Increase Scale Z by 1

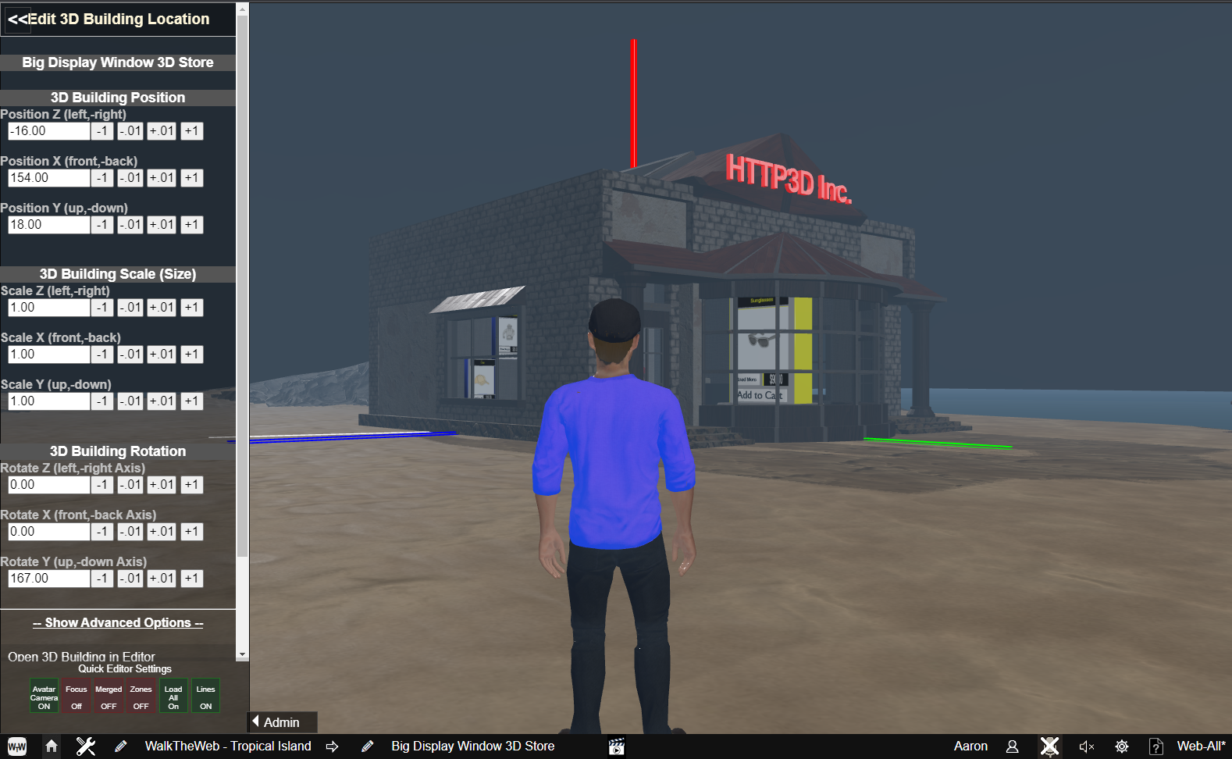192,308
